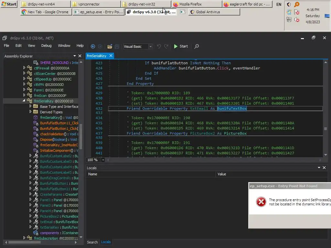This screenshot has height=248, width=331.
Task: Select Dispose(Boolean) method
Action: [59, 139]
